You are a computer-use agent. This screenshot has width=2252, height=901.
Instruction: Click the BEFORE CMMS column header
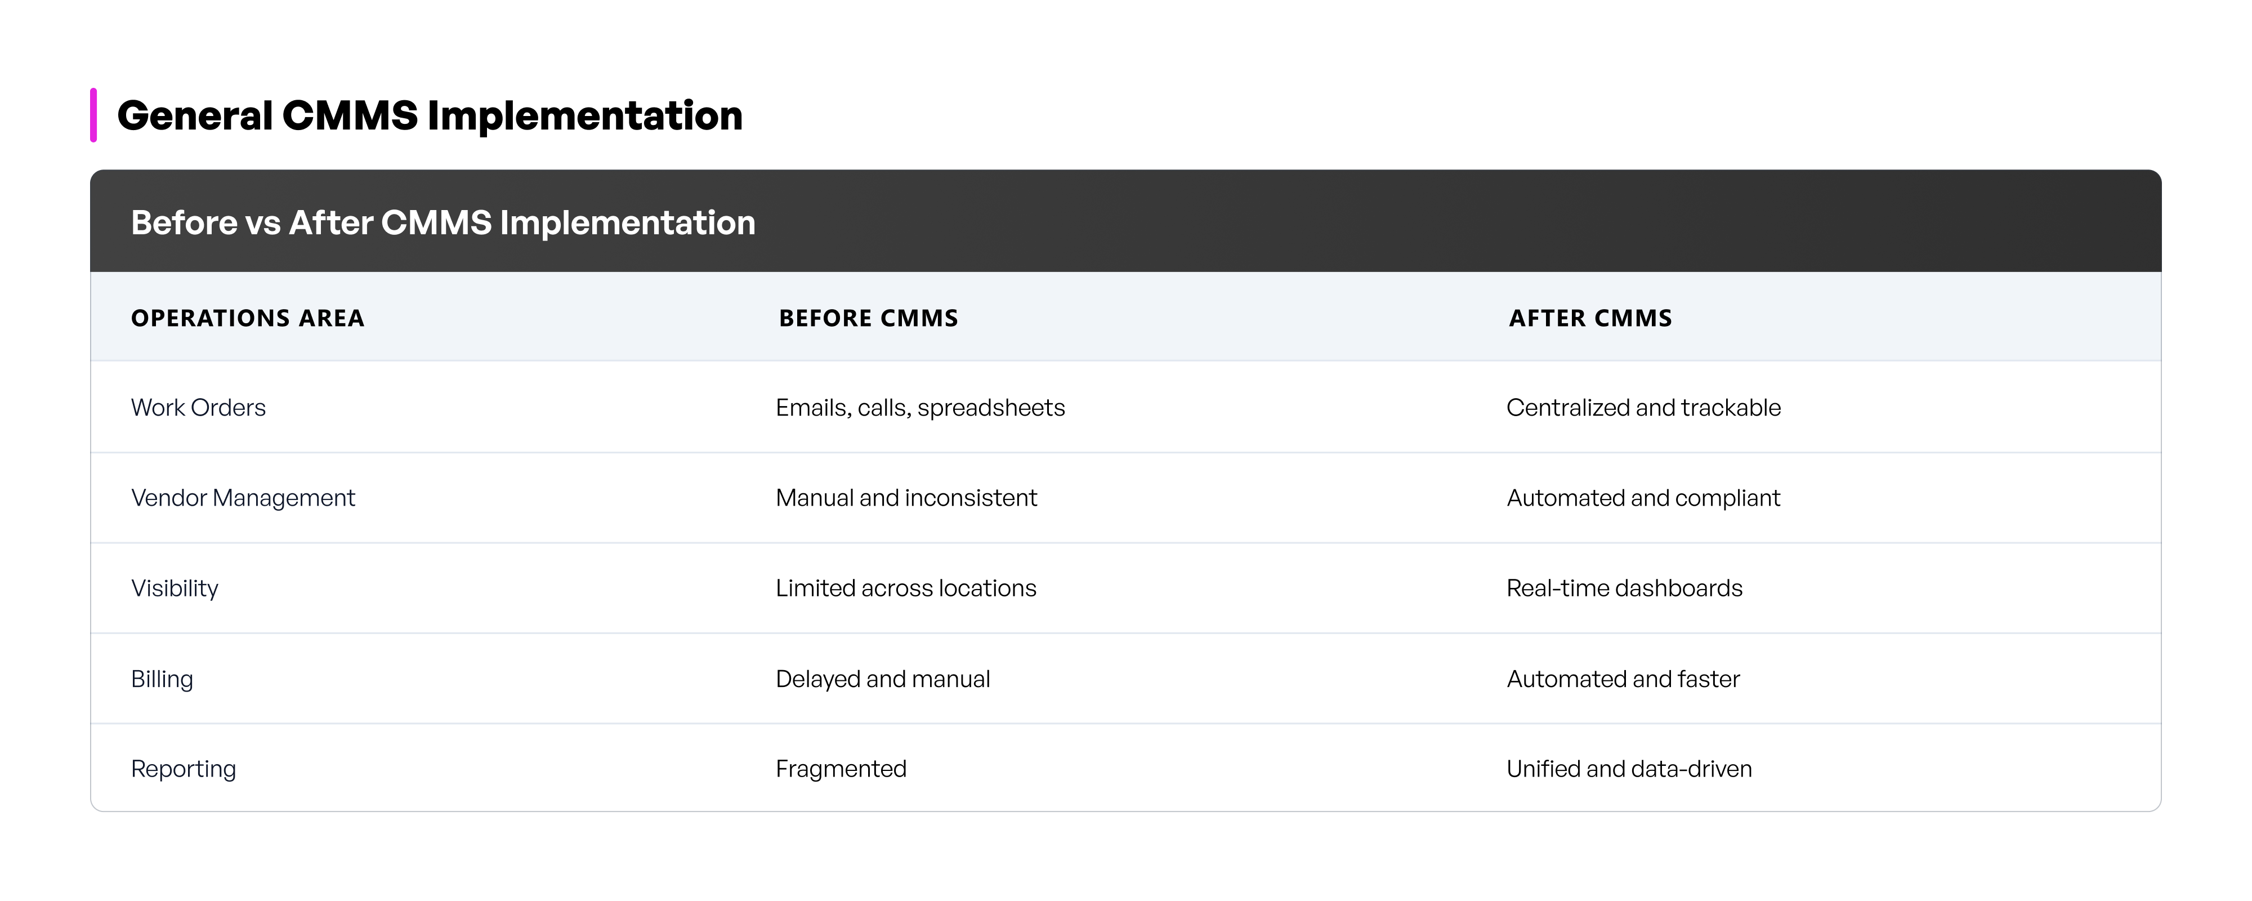pyautogui.click(x=868, y=318)
